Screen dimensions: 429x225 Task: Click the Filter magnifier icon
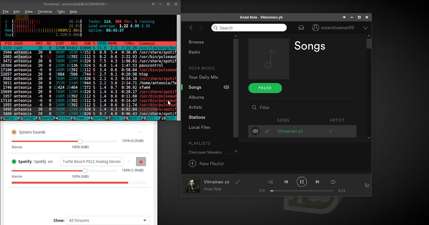254,107
